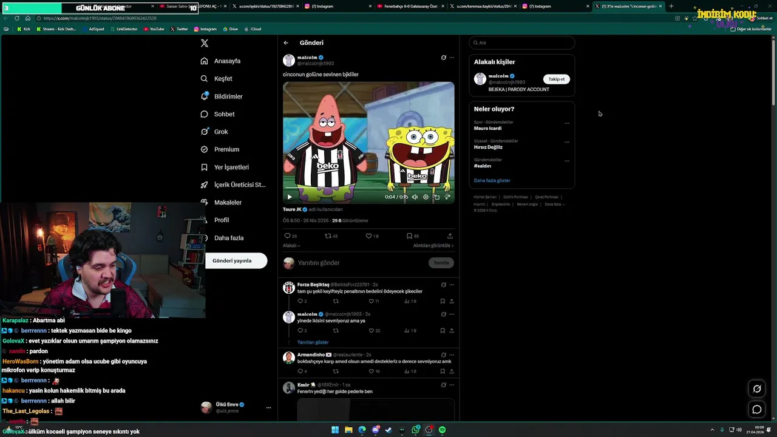Open more options on Armandinho's reply
Screen dimensions: 777x437
[x=452, y=354]
